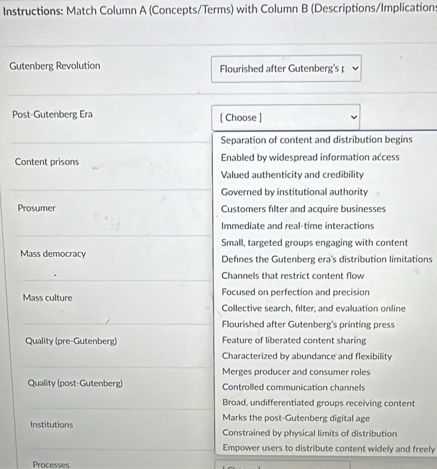Viewport: 437px width, 469px height.
Task: Select 'Immediate and real-time interactions' option
Action: click(x=298, y=226)
